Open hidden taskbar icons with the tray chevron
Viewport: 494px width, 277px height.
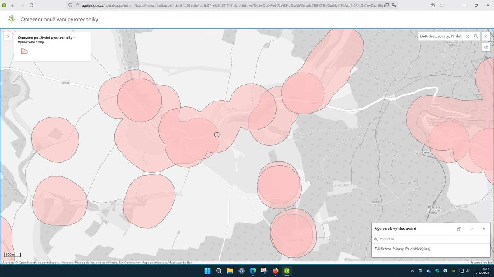coord(412,271)
